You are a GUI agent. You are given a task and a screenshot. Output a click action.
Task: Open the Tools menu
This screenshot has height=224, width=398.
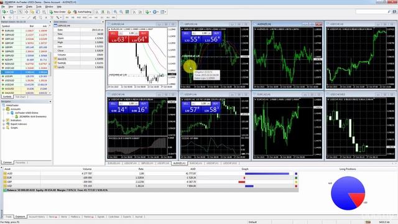coord(39,7)
